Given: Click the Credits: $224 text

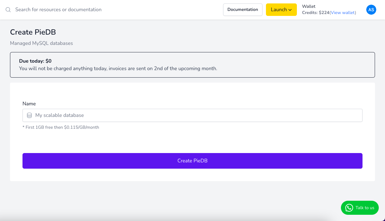Looking at the screenshot, I should (316, 13).
